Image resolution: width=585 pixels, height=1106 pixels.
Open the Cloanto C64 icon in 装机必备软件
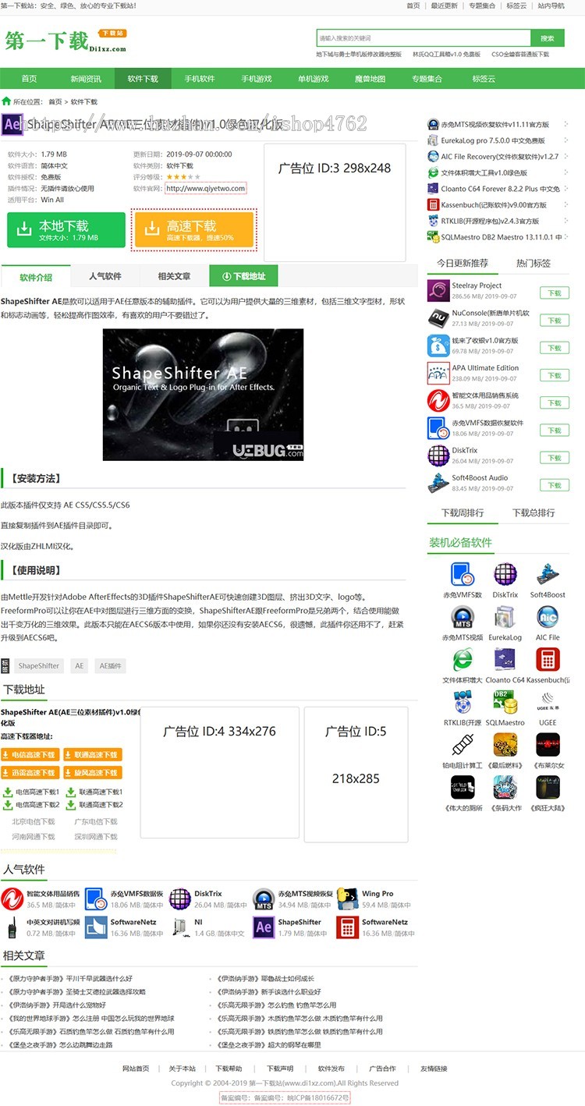pyautogui.click(x=505, y=660)
